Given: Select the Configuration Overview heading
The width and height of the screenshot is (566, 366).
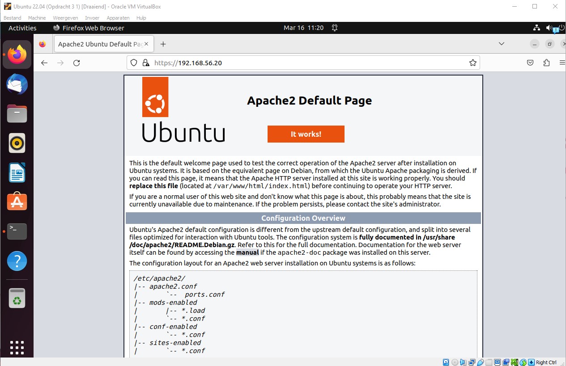Looking at the screenshot, I should tap(303, 218).
